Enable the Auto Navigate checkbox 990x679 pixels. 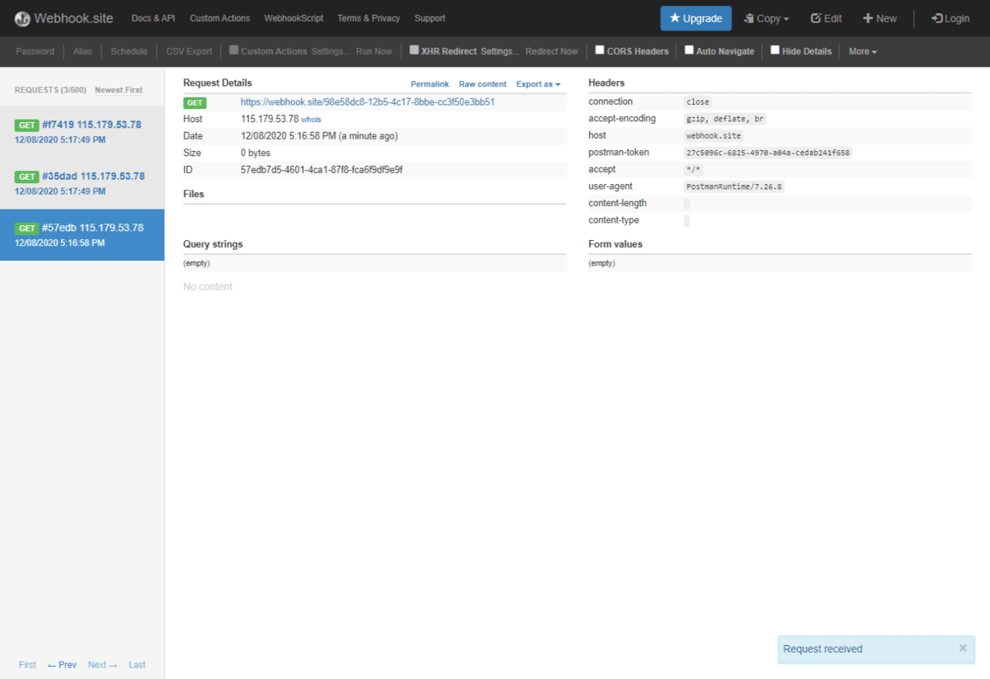689,50
